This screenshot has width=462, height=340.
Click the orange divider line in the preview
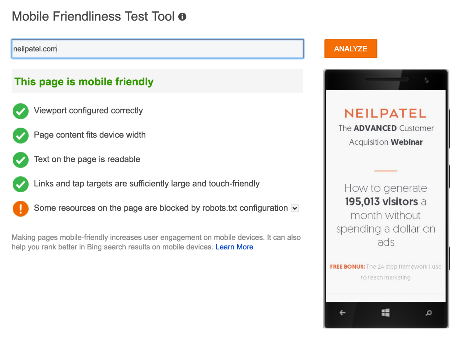tap(385, 170)
